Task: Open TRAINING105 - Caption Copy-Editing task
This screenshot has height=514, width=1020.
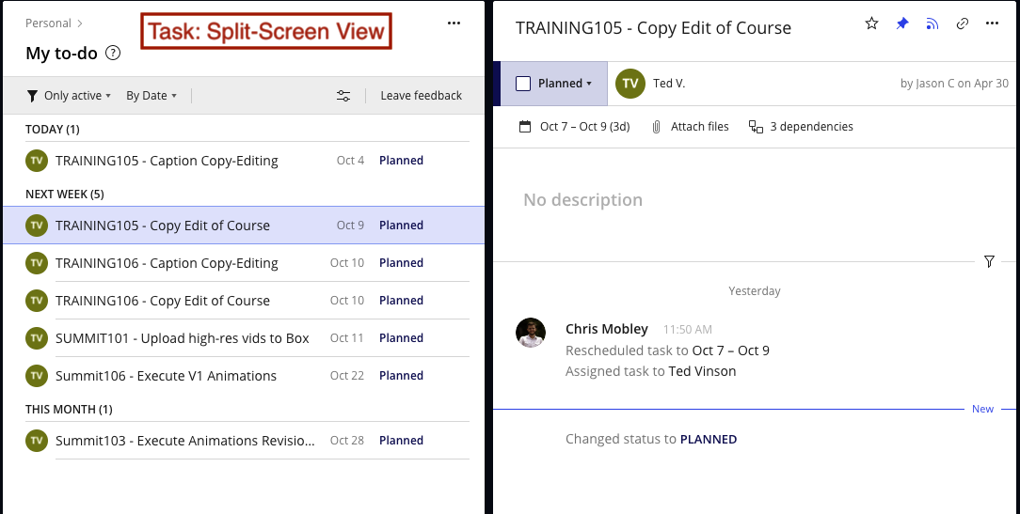Action: click(x=167, y=161)
